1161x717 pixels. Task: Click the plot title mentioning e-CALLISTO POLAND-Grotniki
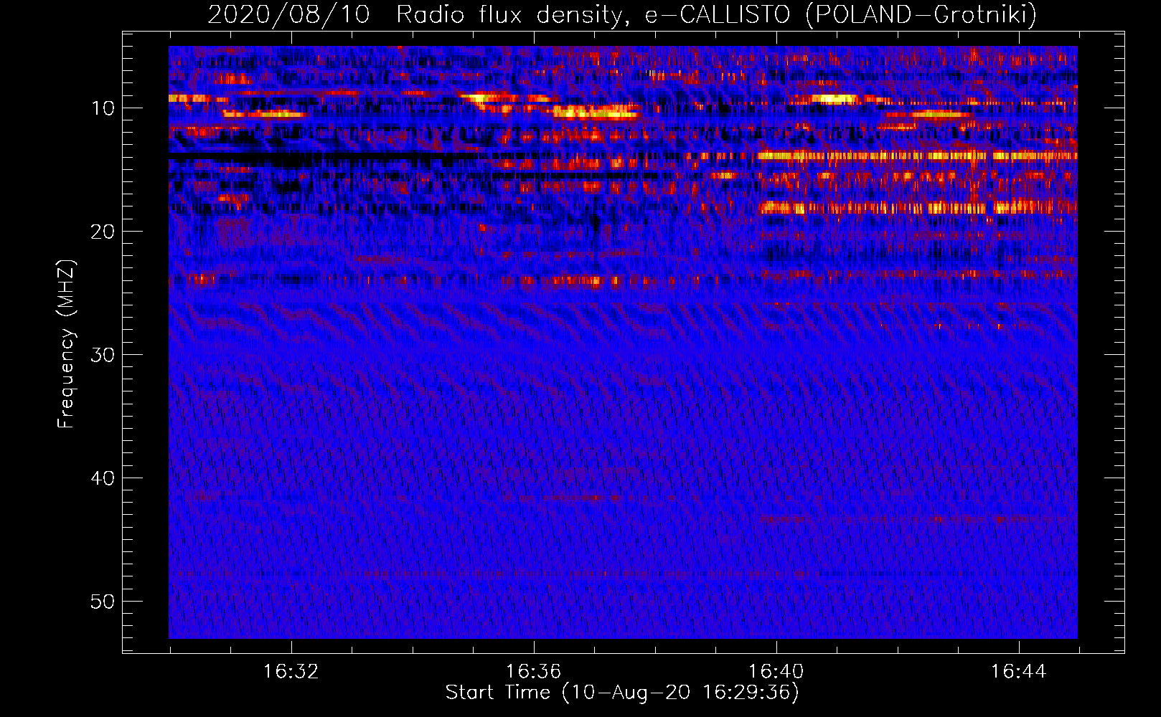(x=622, y=14)
